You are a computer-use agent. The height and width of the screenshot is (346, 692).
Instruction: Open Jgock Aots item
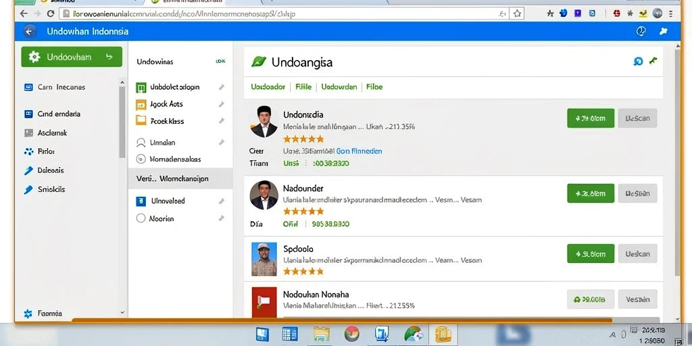159,105
